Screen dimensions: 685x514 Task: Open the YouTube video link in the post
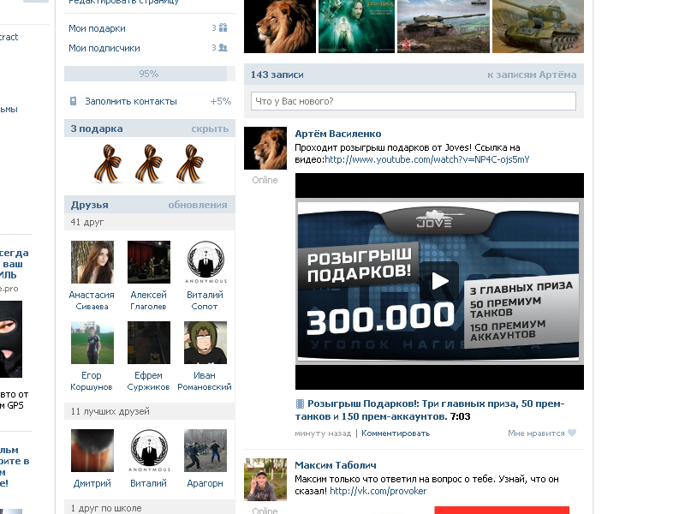click(426, 159)
